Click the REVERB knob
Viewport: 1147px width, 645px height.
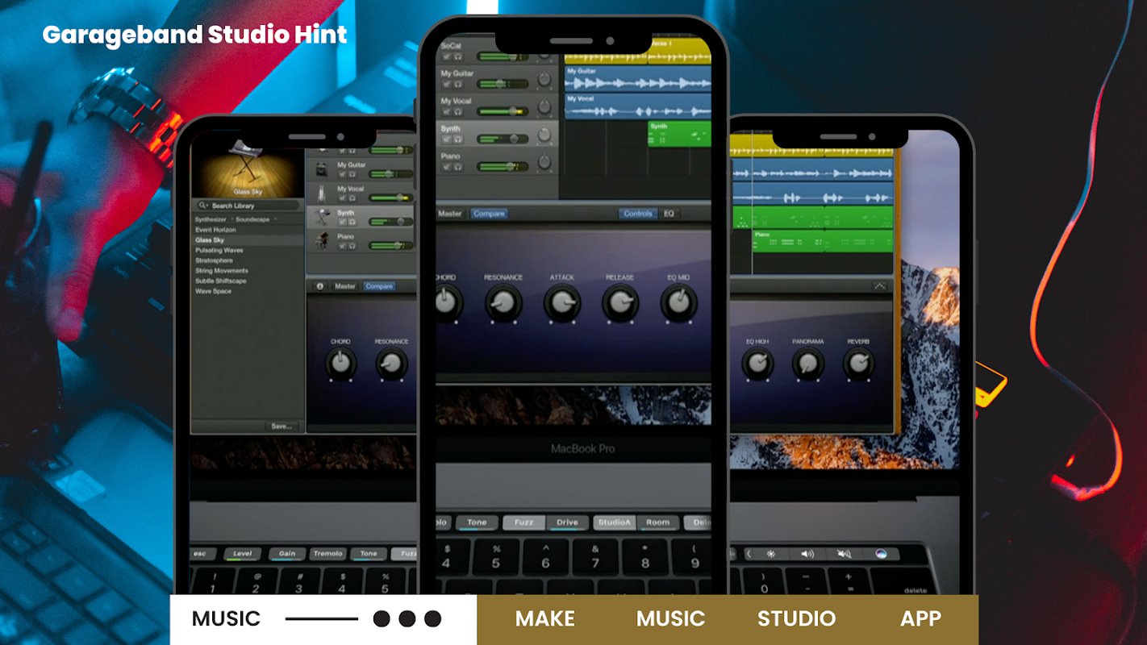(858, 365)
